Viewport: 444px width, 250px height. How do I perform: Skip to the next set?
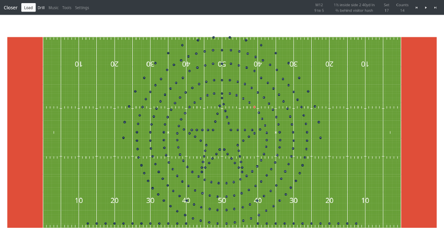point(435,8)
